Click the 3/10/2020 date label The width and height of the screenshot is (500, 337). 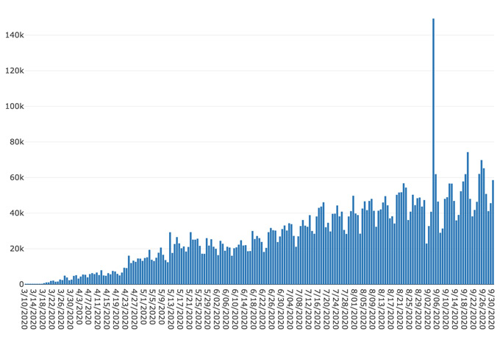[x=24, y=308]
